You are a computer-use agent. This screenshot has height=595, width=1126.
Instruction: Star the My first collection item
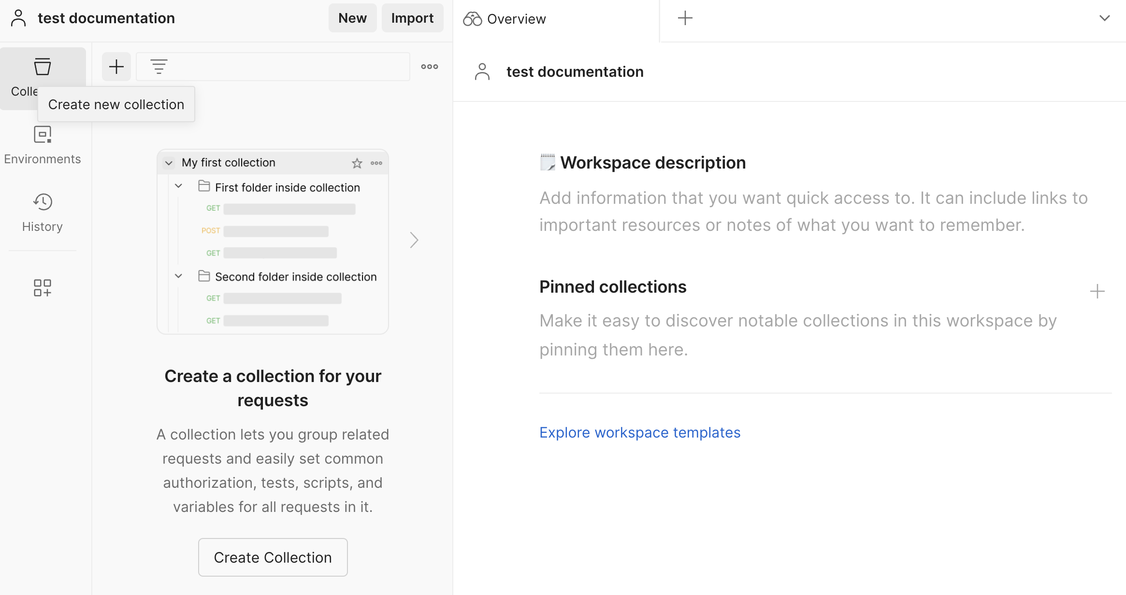point(357,163)
